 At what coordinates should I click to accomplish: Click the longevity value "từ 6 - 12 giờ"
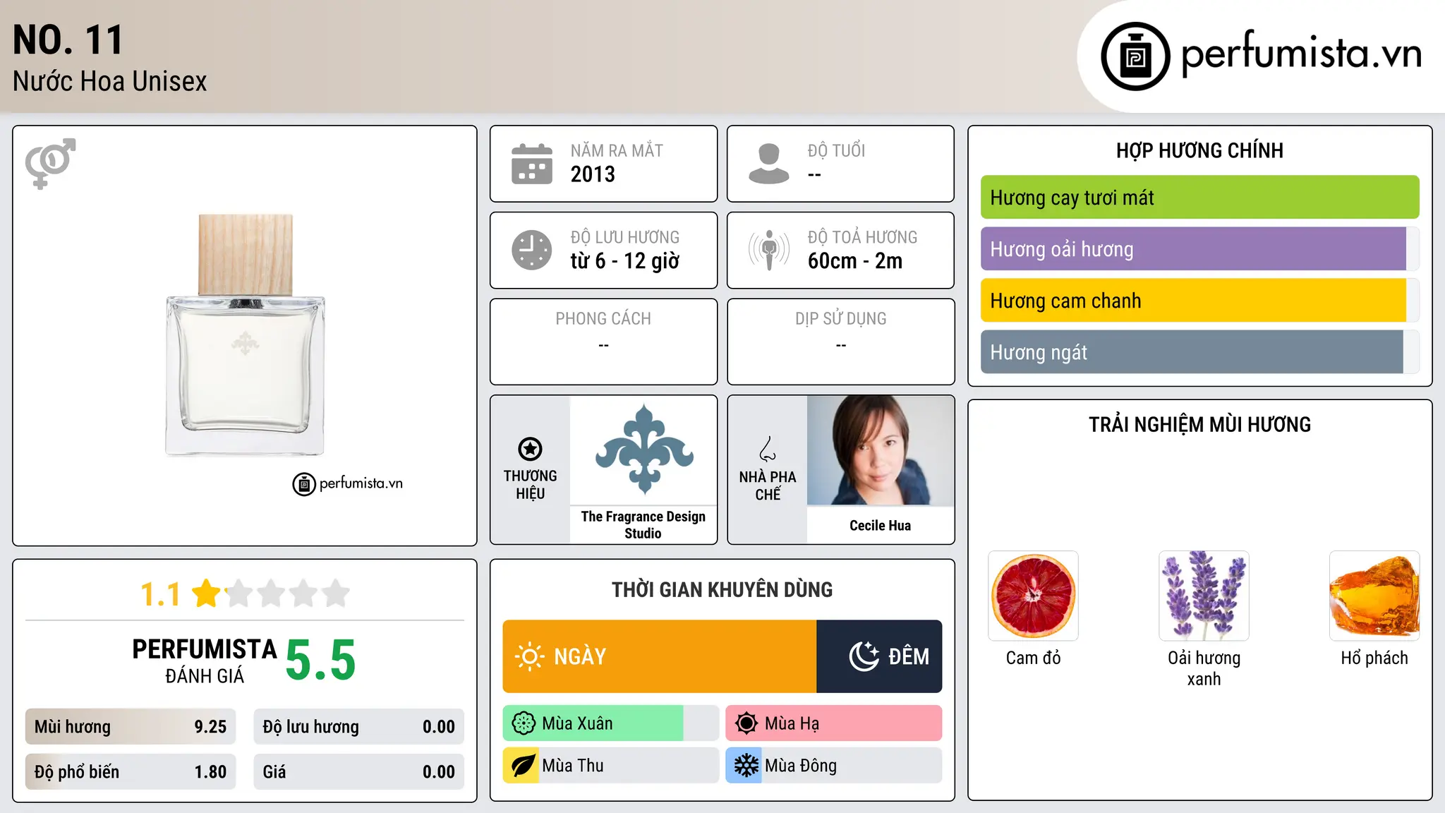[625, 261]
